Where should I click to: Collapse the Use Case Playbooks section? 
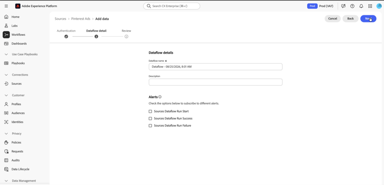6,54
